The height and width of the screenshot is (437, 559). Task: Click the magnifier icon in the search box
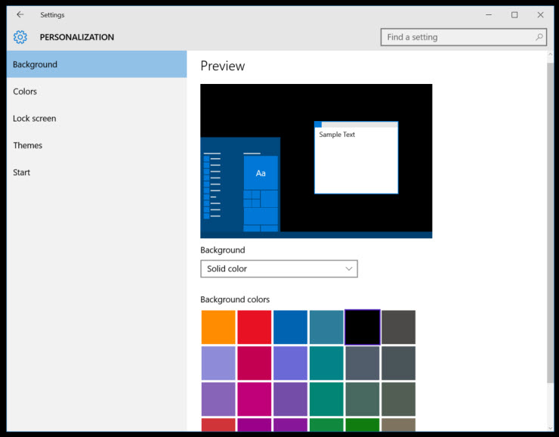point(539,37)
